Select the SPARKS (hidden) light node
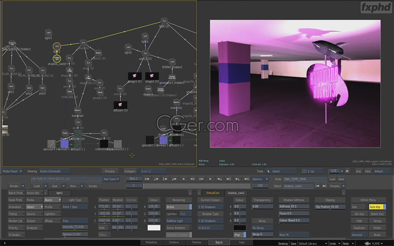 point(172,62)
